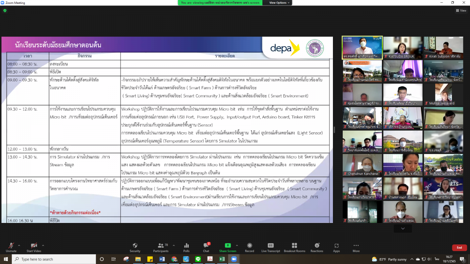Open the Chat panel with unread messages

tap(206, 247)
